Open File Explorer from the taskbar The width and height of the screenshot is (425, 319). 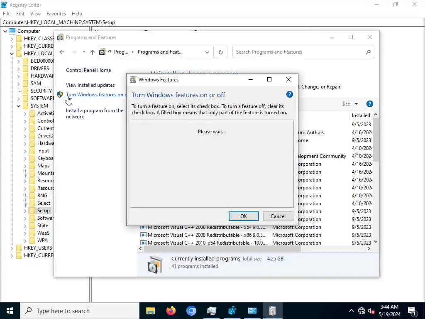pos(150,311)
